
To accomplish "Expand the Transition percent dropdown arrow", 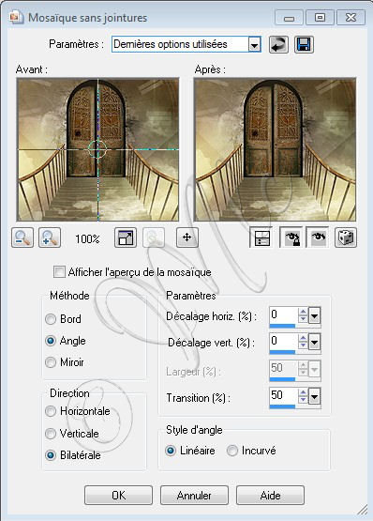I will (314, 396).
